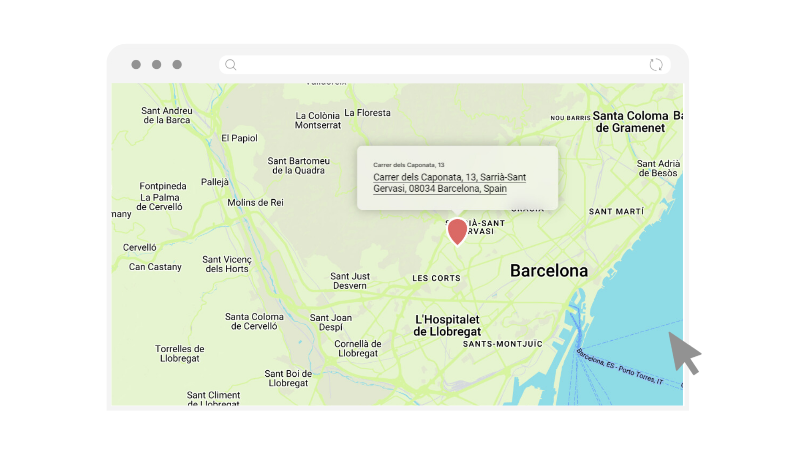
Task: Open the Carrer dels Caponata address link
Action: [x=449, y=183]
